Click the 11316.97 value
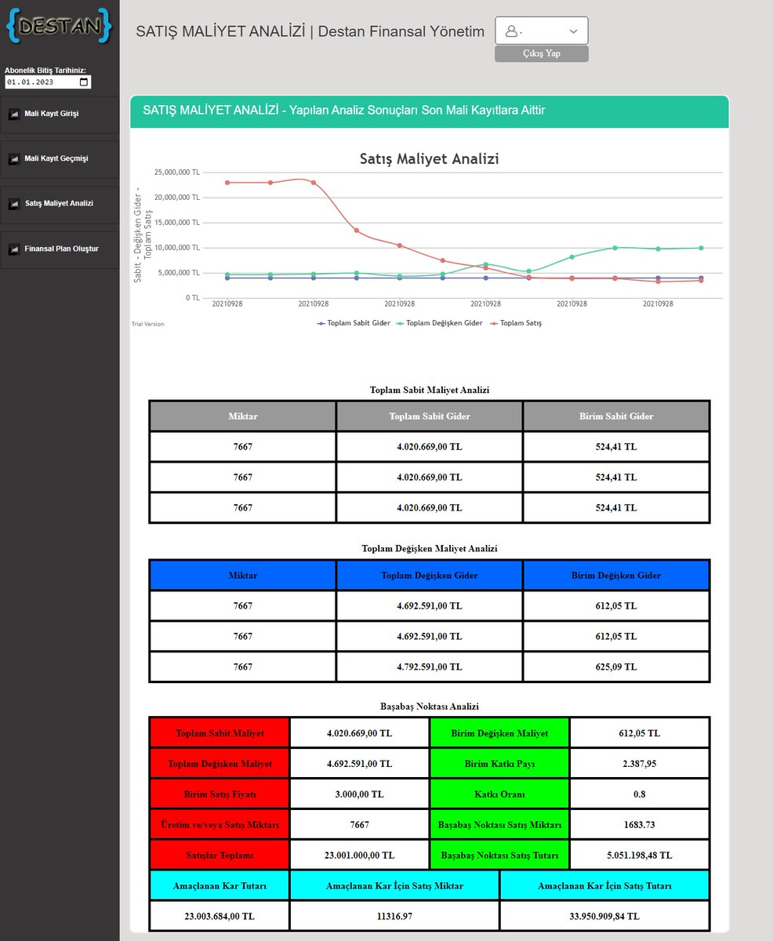This screenshot has width=773, height=941. [x=395, y=916]
